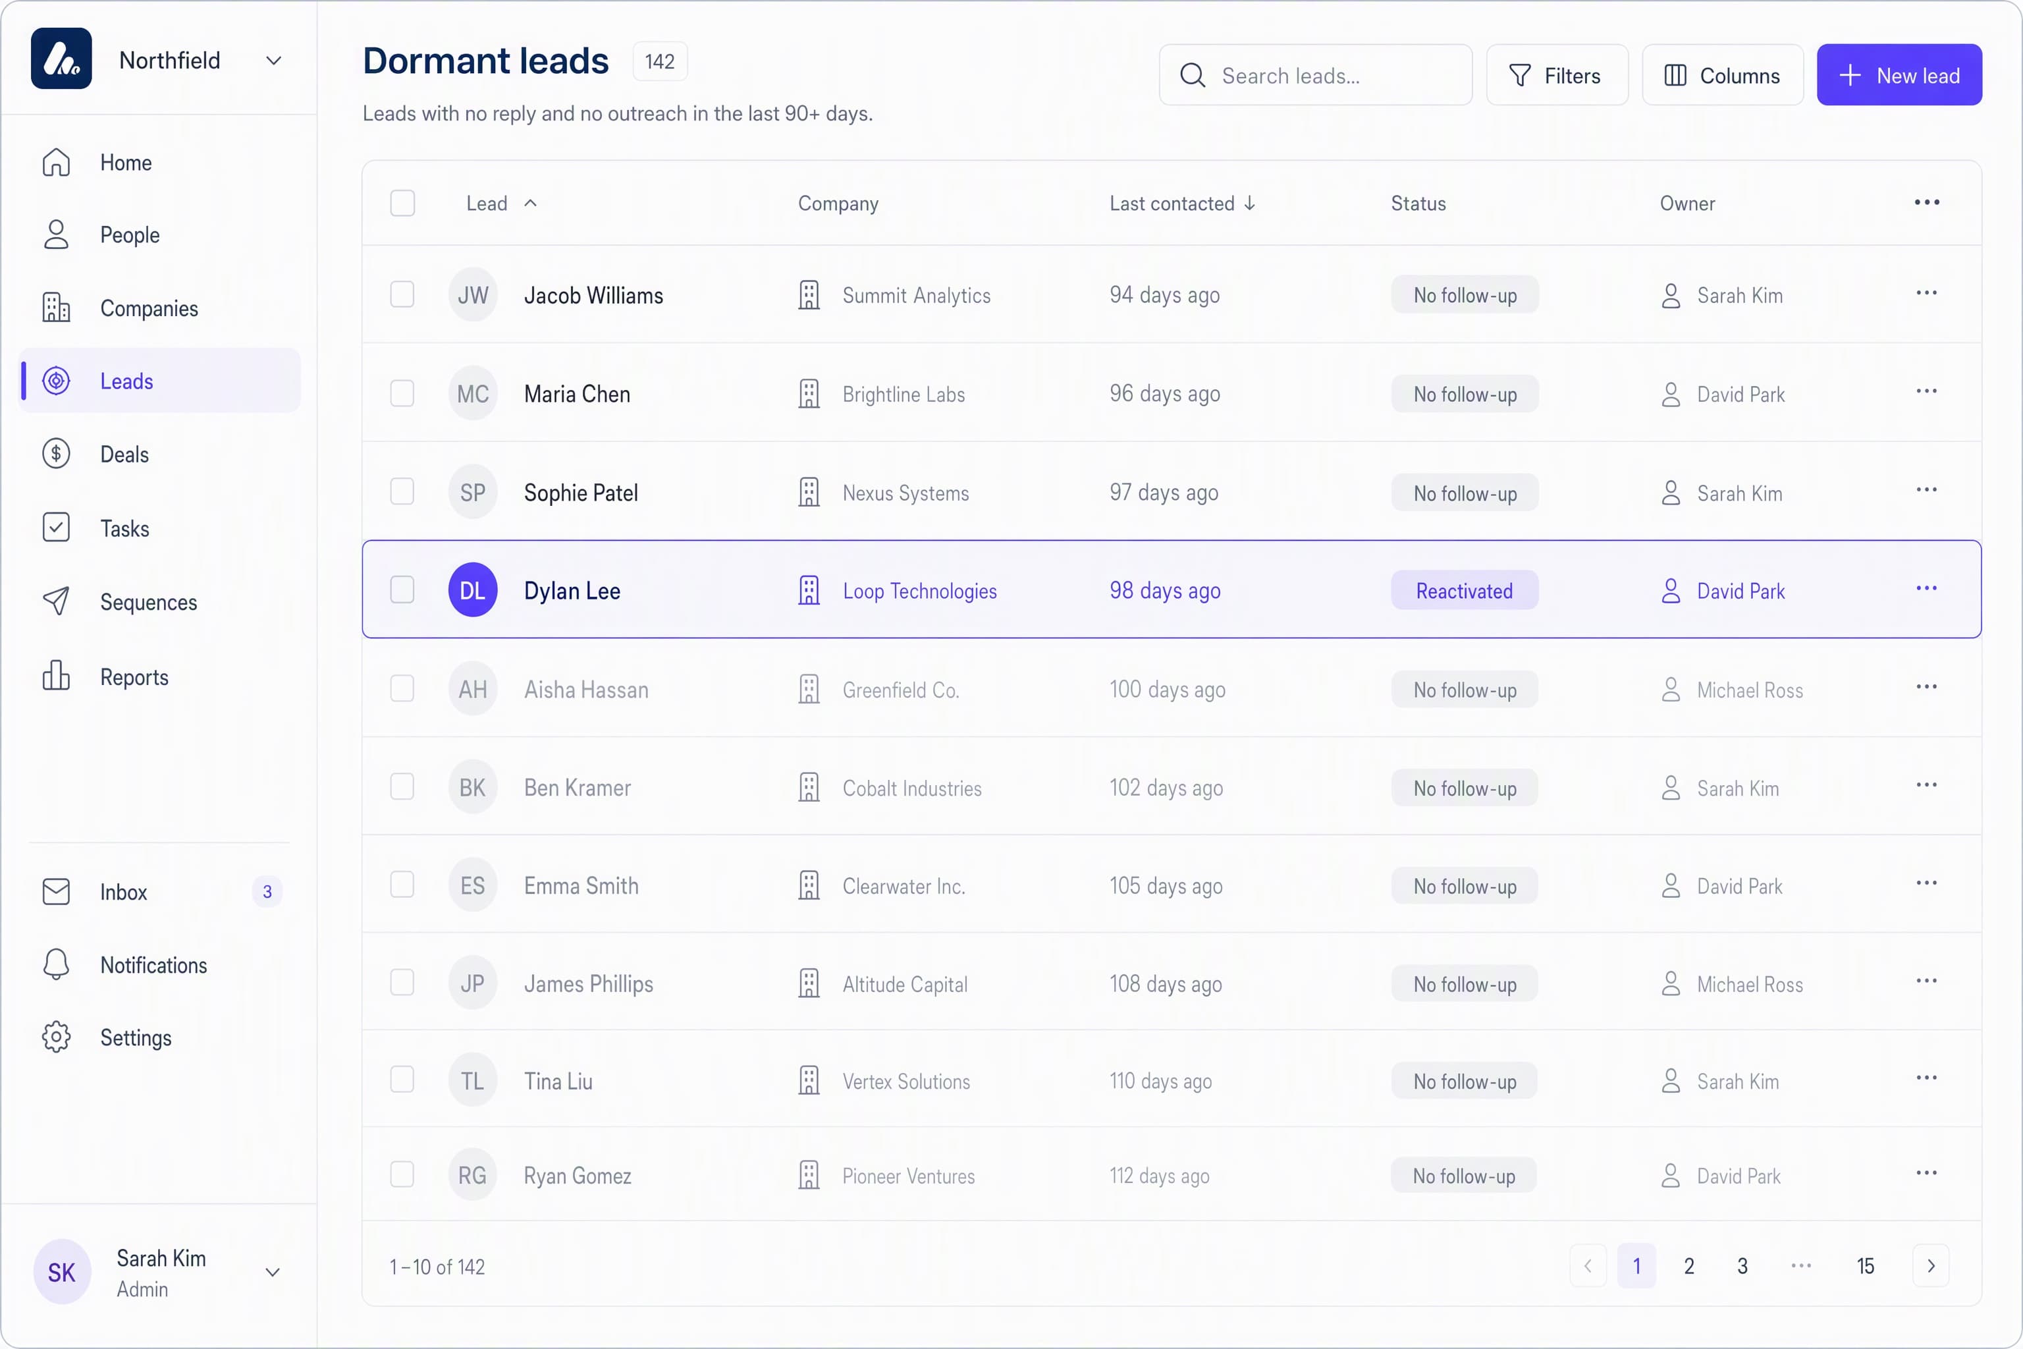Open the Companies nav item
The image size is (2023, 1349).
pyautogui.click(x=160, y=308)
